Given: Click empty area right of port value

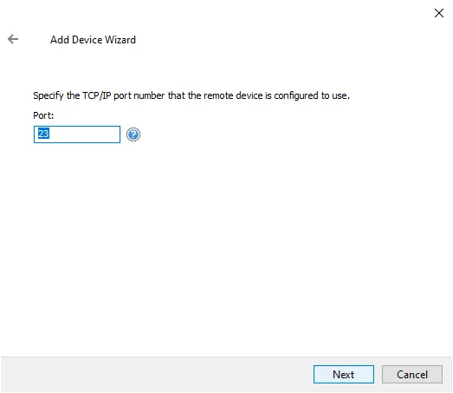Looking at the screenshot, I should click(84, 134).
